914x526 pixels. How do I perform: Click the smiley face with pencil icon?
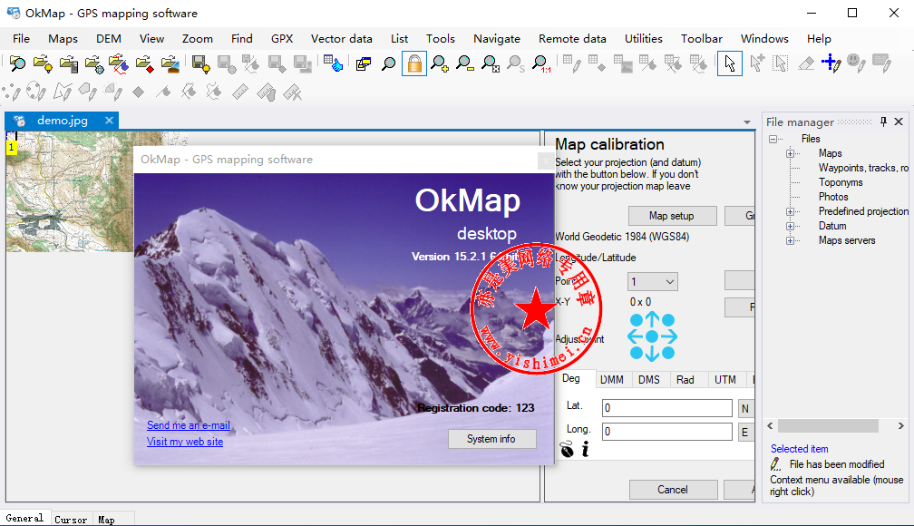click(856, 63)
